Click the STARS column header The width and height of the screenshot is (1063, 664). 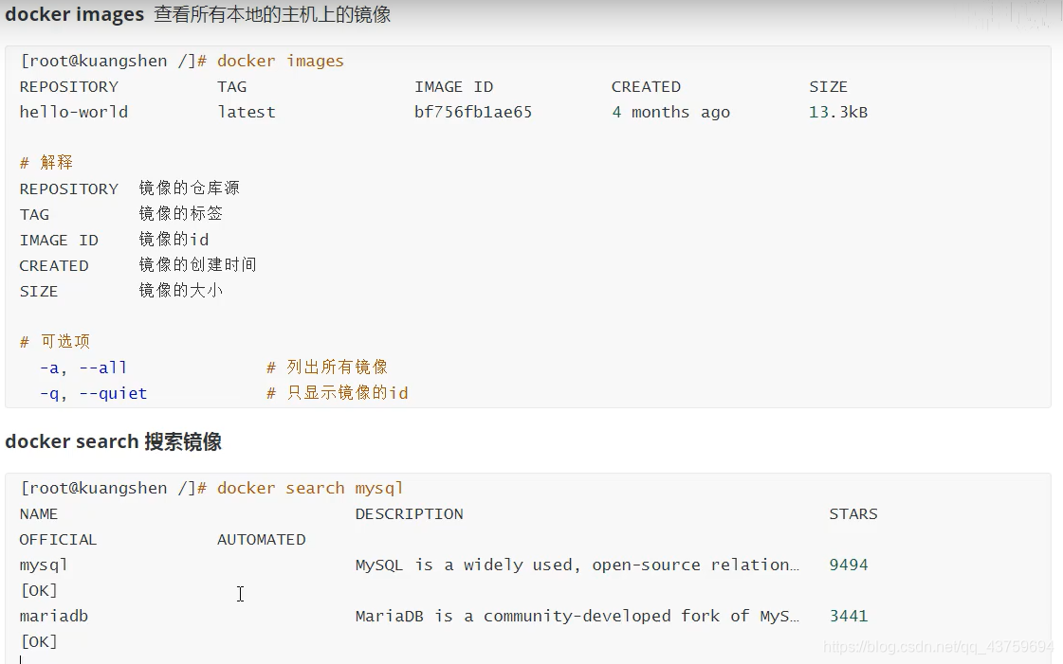[852, 513]
